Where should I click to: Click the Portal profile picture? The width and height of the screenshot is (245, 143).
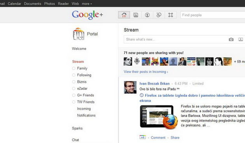[x=79, y=34]
